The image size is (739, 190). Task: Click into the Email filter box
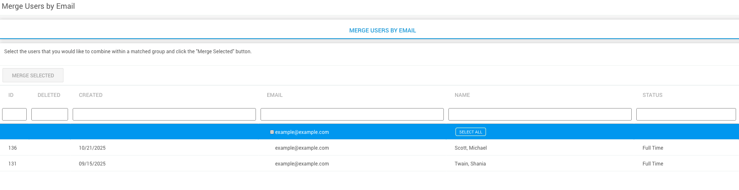pyautogui.click(x=352, y=114)
